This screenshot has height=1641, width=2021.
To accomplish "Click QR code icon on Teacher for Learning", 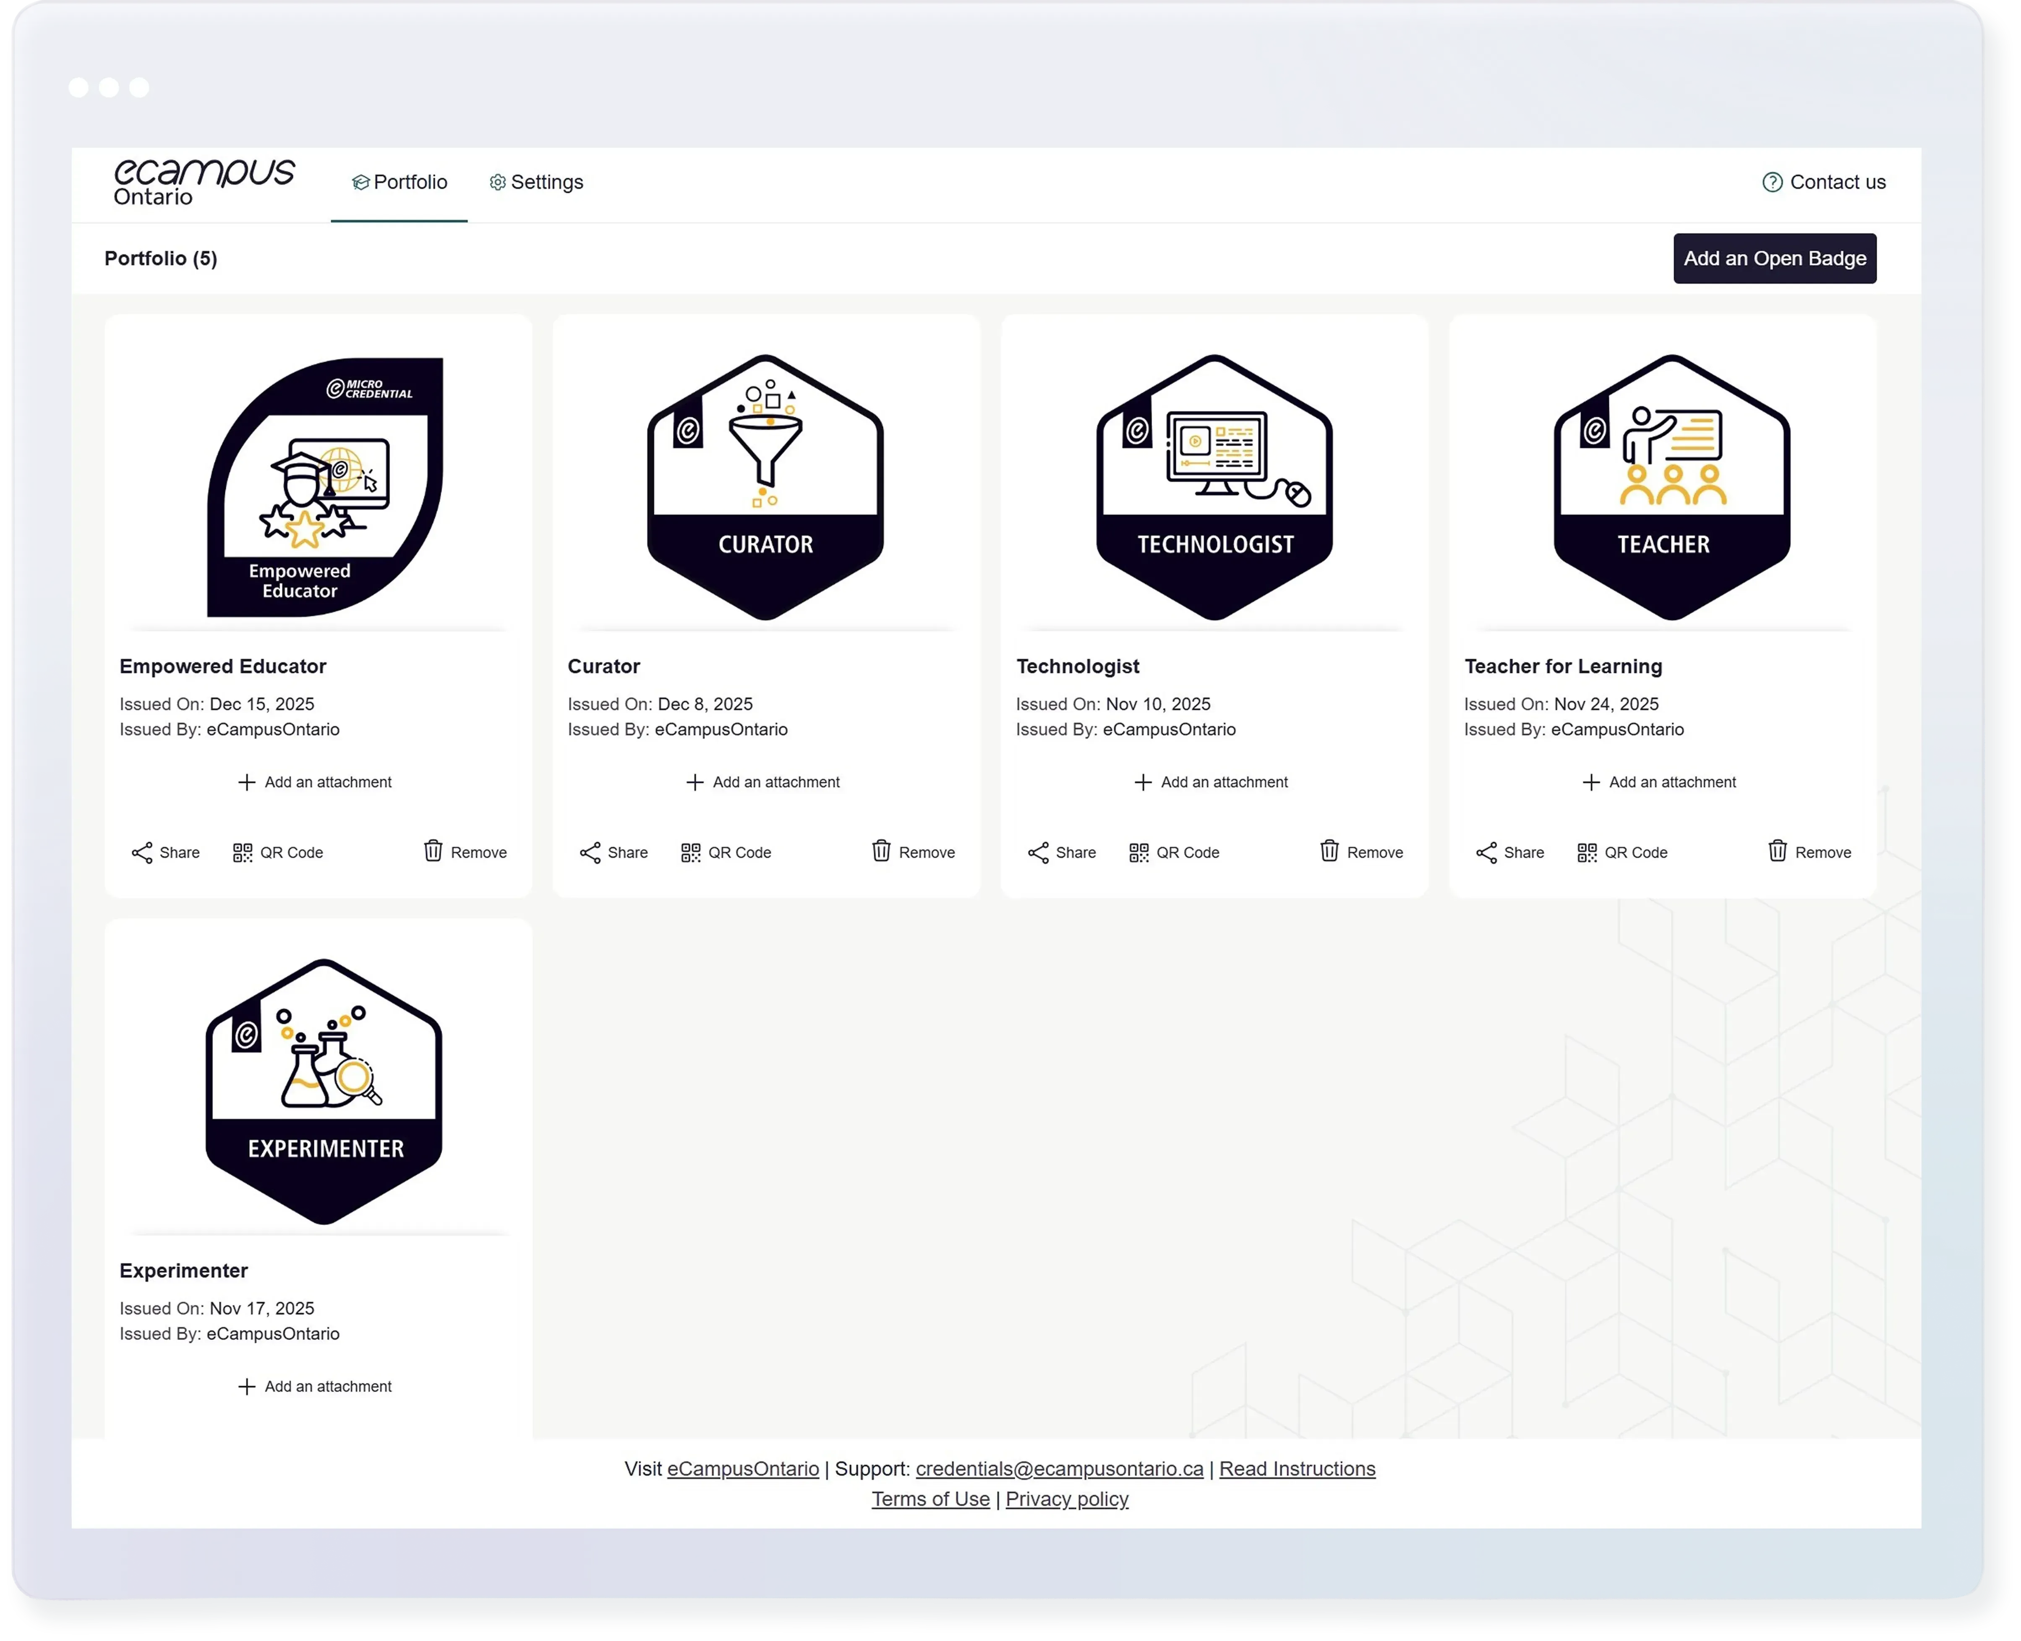I will 1587,853.
